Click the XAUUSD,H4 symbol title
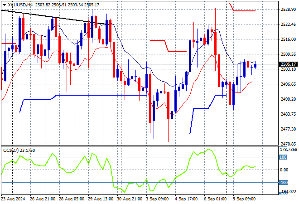The image size is (299, 204). coord(20,5)
